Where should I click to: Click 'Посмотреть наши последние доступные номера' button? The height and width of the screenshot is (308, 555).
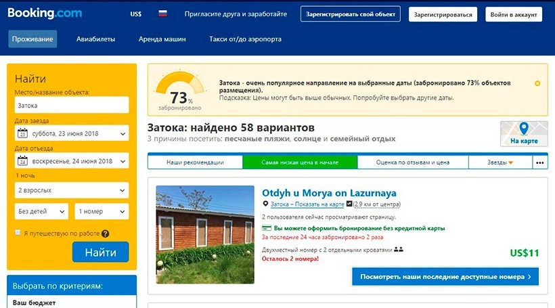coord(445,276)
